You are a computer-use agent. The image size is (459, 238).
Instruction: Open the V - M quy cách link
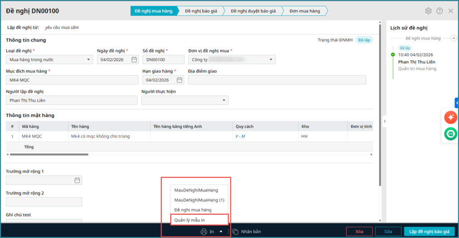tap(240, 136)
